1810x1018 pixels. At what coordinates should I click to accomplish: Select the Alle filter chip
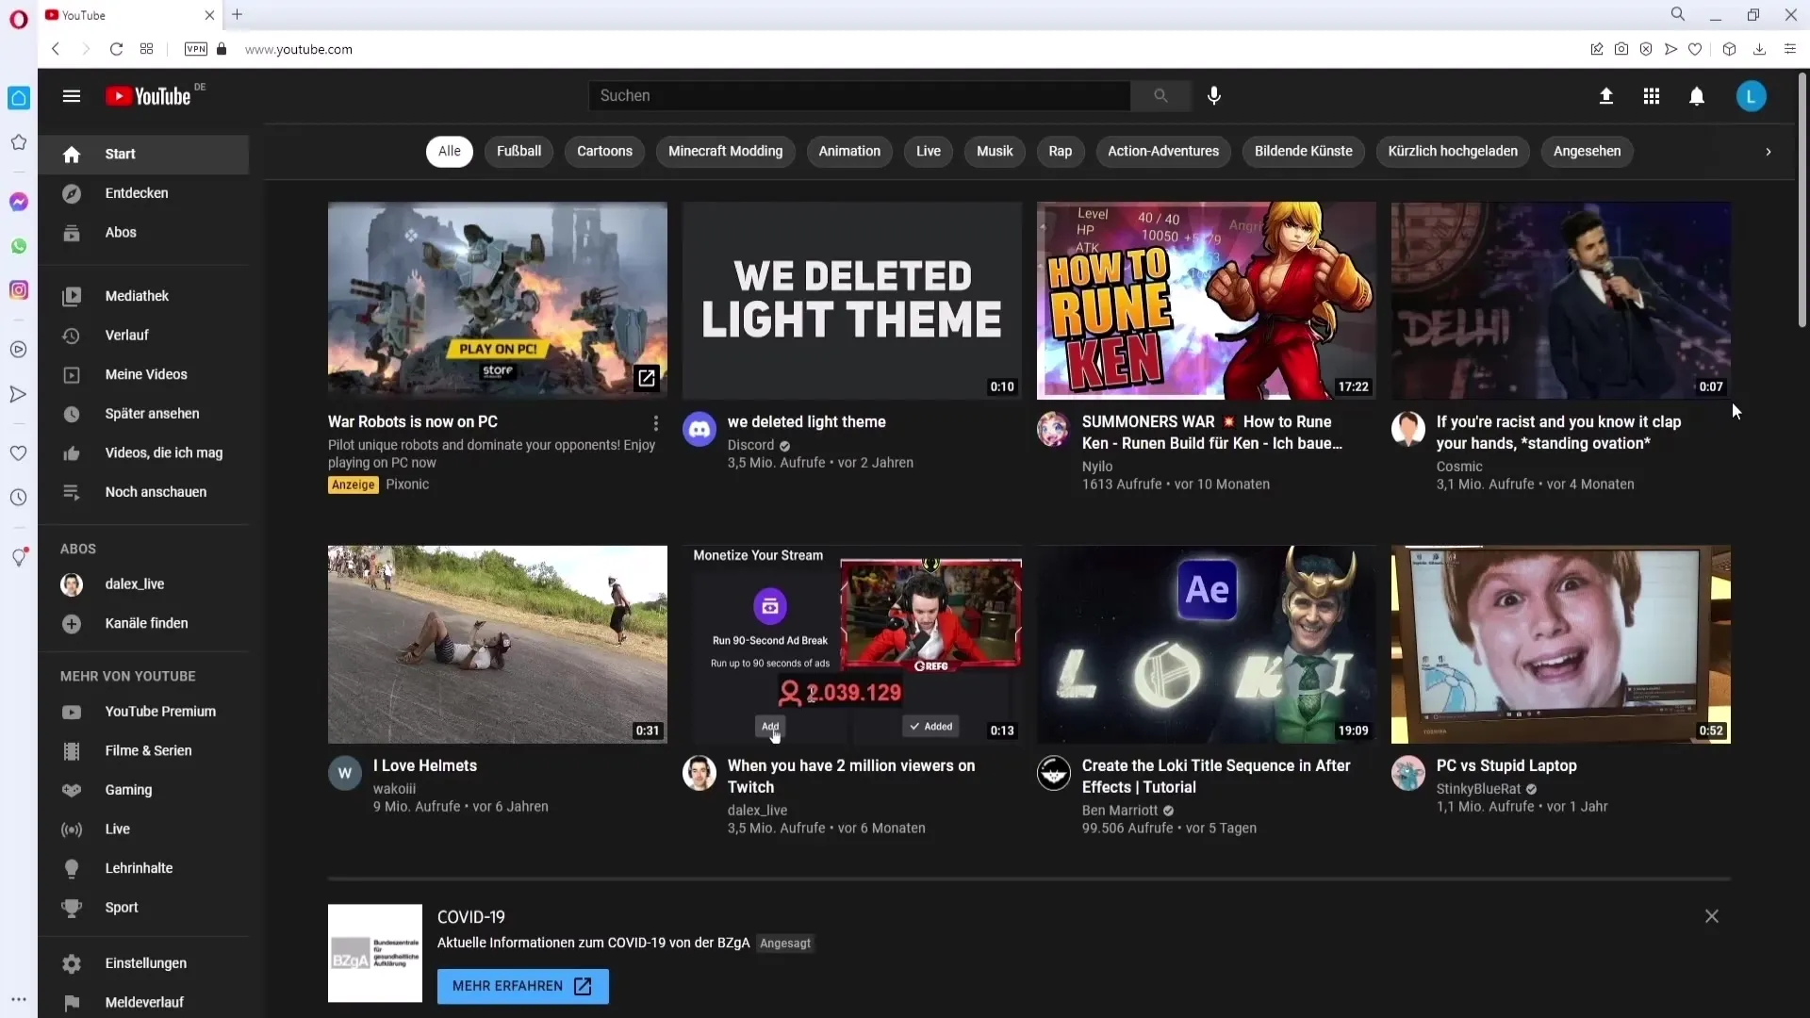[450, 151]
